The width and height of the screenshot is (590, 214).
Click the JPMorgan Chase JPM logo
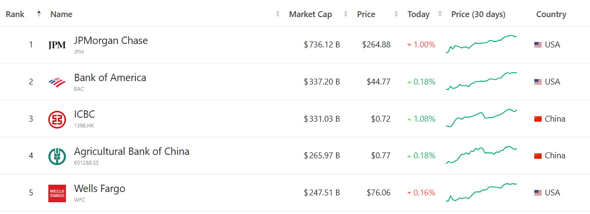click(57, 45)
